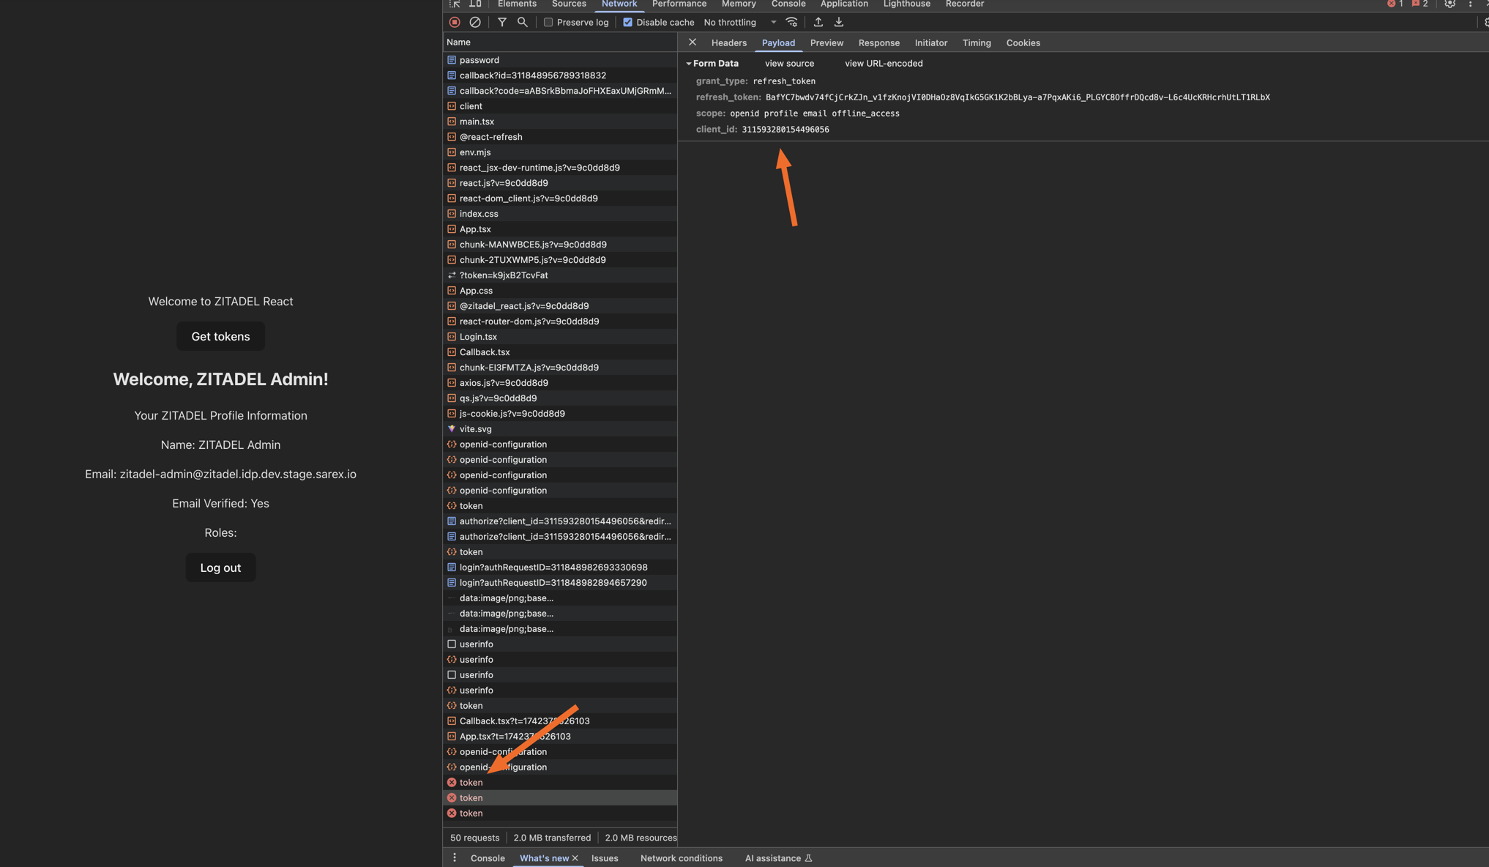
Task: Show the Headers tab
Action: coord(729,42)
